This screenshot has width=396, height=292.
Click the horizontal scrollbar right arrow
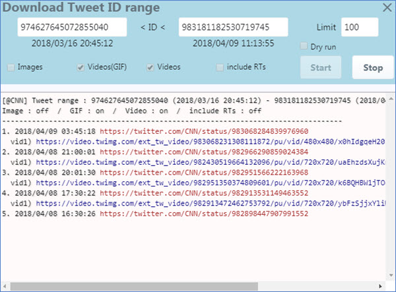pyautogui.click(x=380, y=286)
